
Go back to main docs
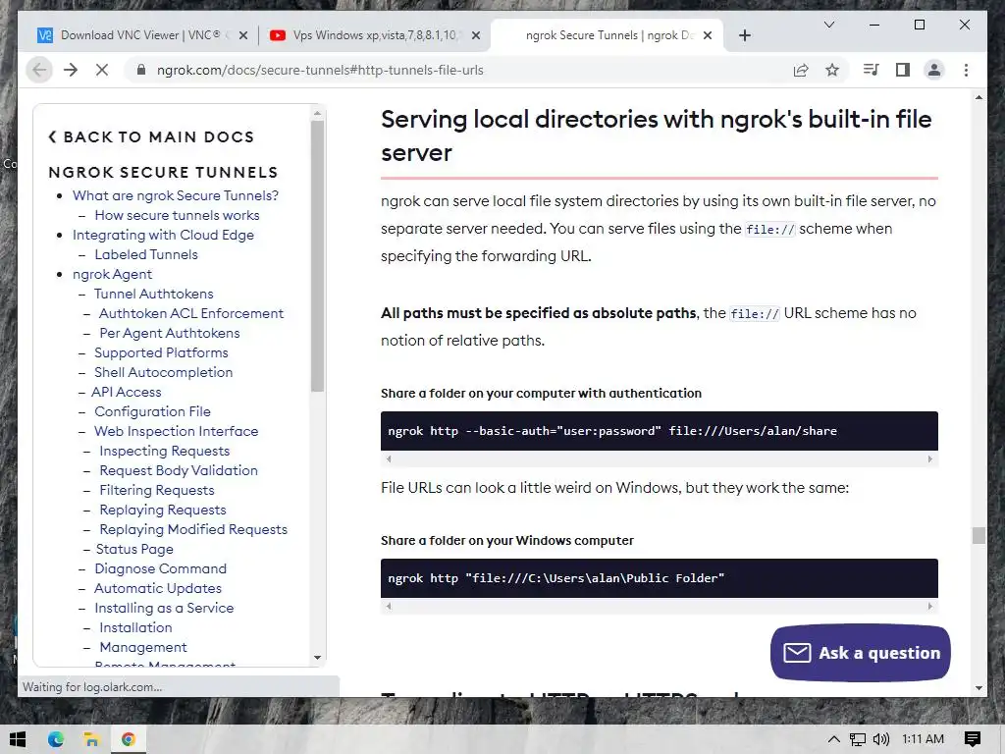tap(151, 136)
